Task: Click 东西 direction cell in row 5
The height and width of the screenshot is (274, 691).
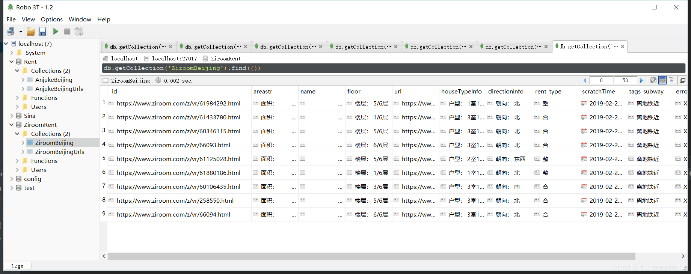Action: 509,159
